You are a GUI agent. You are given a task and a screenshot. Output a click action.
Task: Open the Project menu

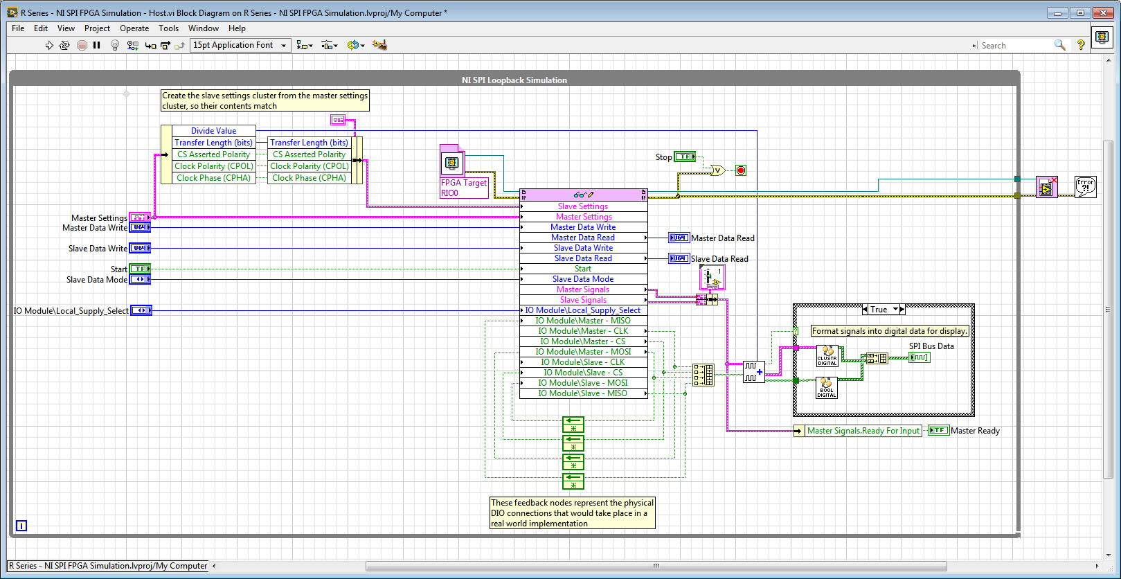pos(97,28)
